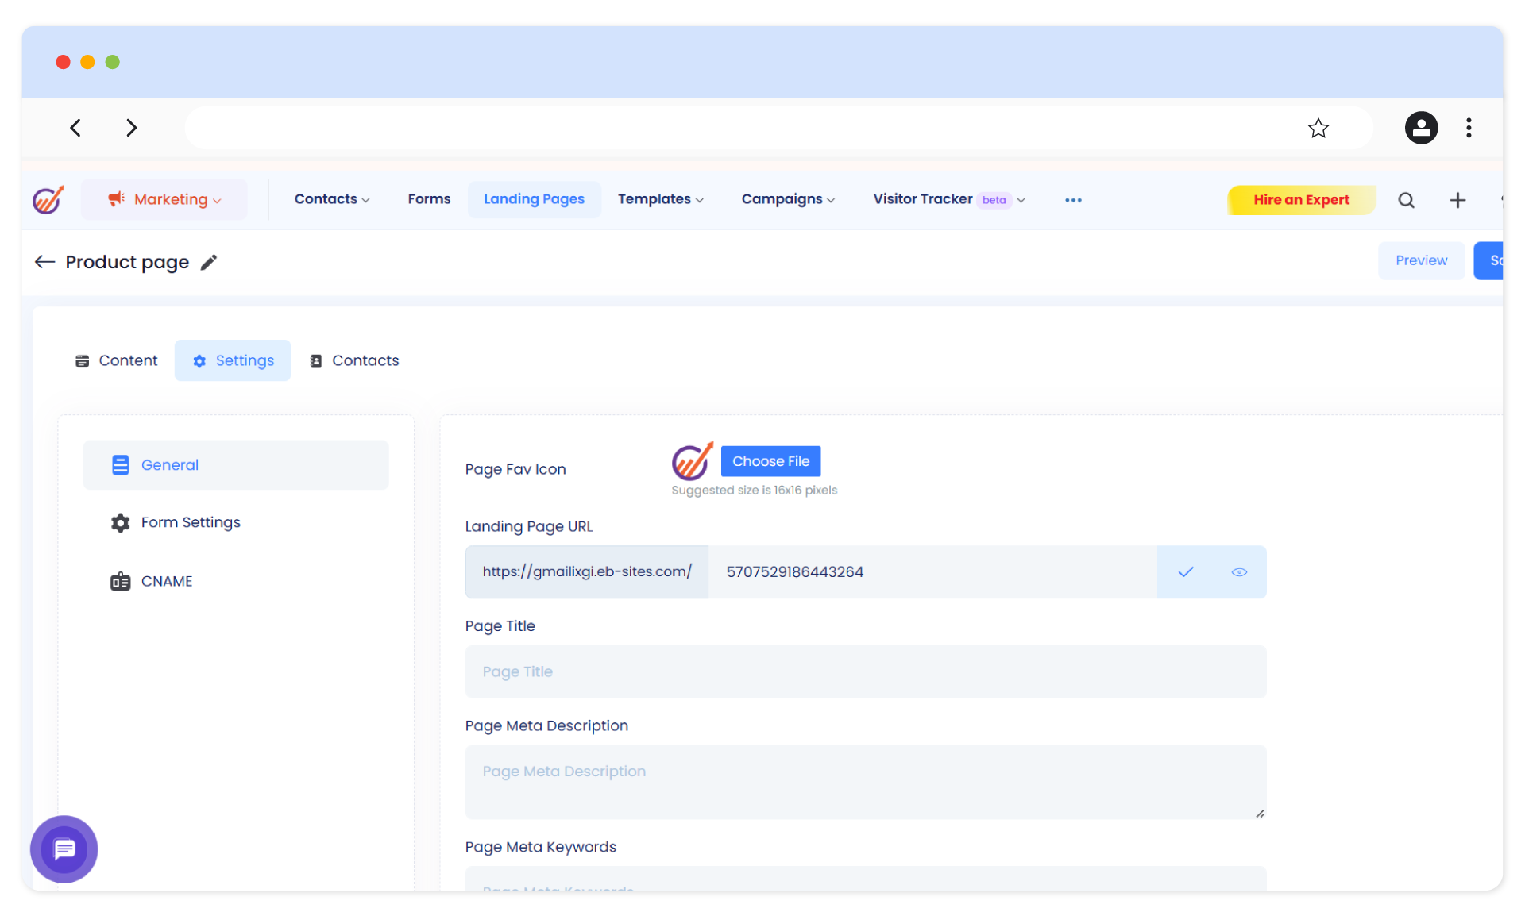Click the Preview button
Image resolution: width=1525 pixels, height=912 pixels.
(x=1421, y=260)
